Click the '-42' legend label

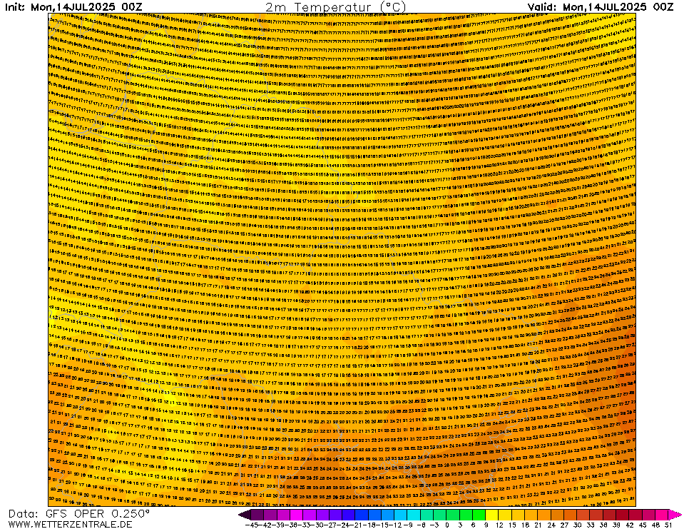pos(265,525)
